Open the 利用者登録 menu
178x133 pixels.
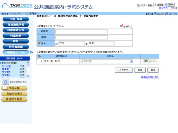coord(16,47)
